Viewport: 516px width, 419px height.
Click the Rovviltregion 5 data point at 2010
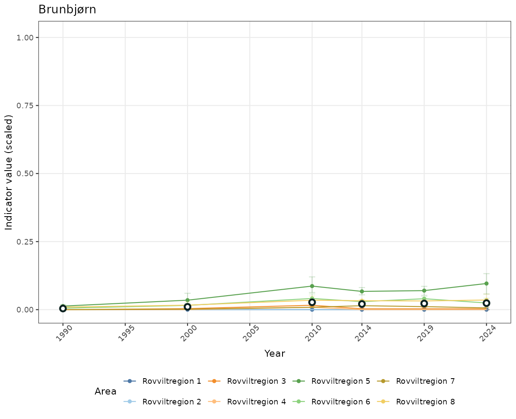[x=312, y=286]
